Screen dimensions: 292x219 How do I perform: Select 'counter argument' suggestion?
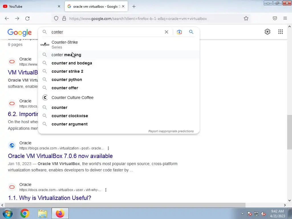119,124
